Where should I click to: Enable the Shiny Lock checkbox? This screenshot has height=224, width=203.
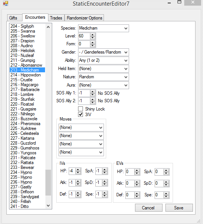click(x=81, y=109)
